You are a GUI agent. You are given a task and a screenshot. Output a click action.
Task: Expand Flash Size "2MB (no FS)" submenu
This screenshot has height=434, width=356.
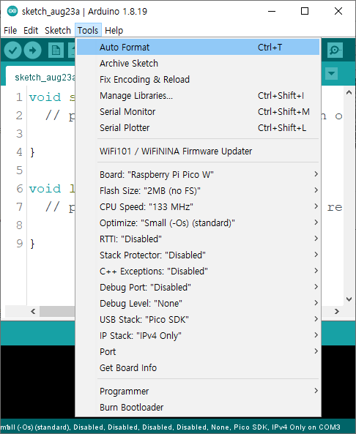[198, 191]
